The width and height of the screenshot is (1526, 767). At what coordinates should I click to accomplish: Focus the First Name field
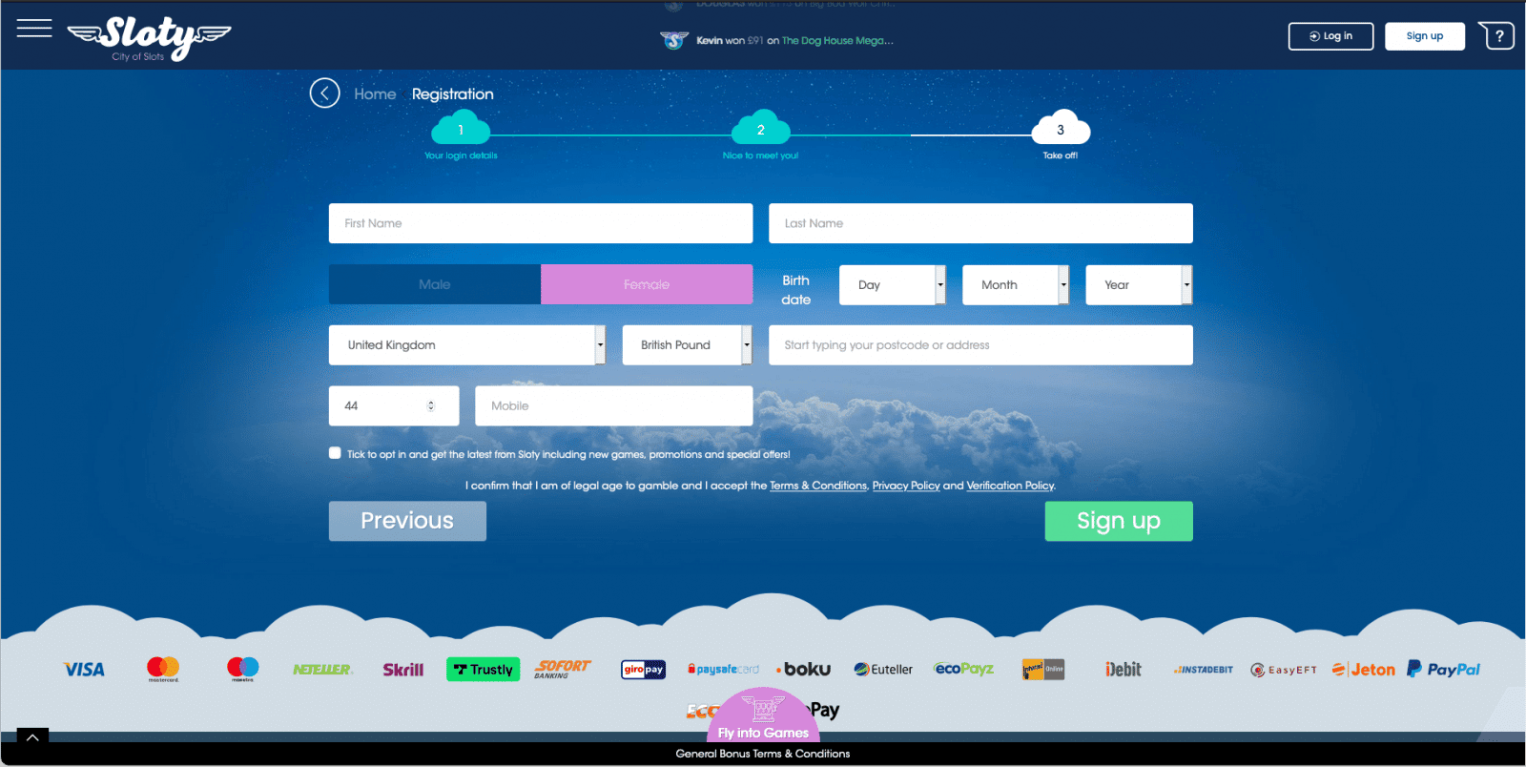pos(541,223)
